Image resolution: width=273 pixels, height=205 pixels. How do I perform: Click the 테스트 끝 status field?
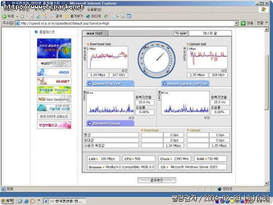pos(210,33)
